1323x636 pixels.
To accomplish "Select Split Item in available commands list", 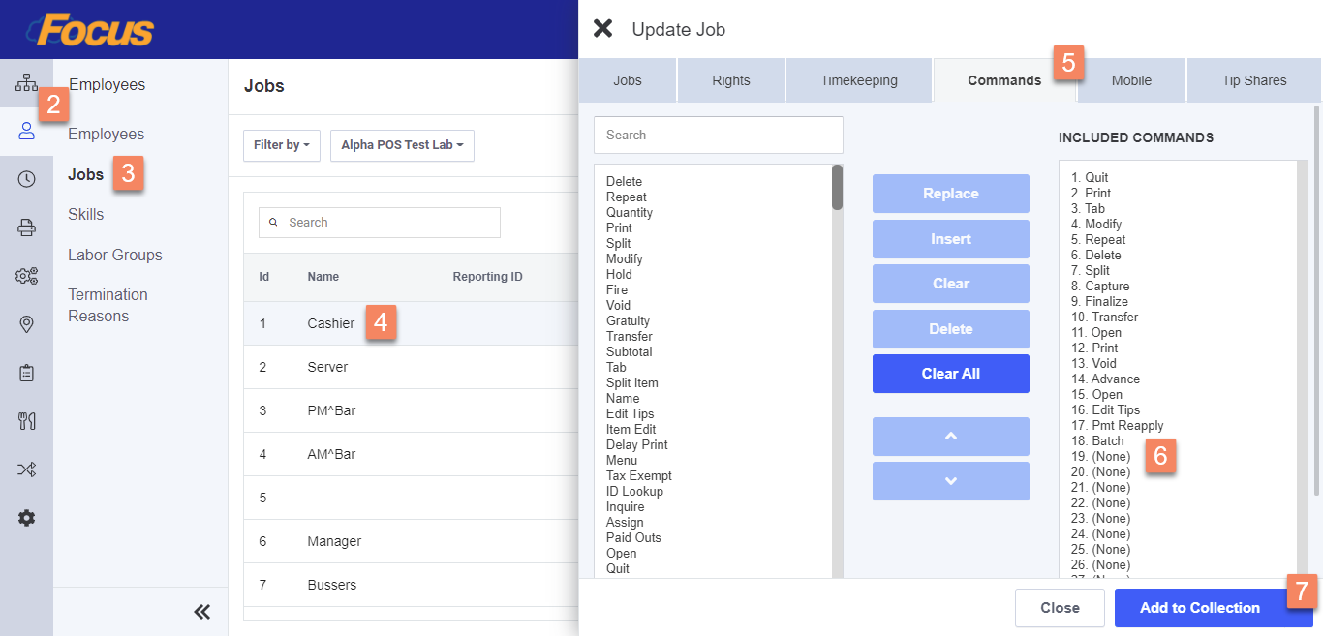I will 632,383.
